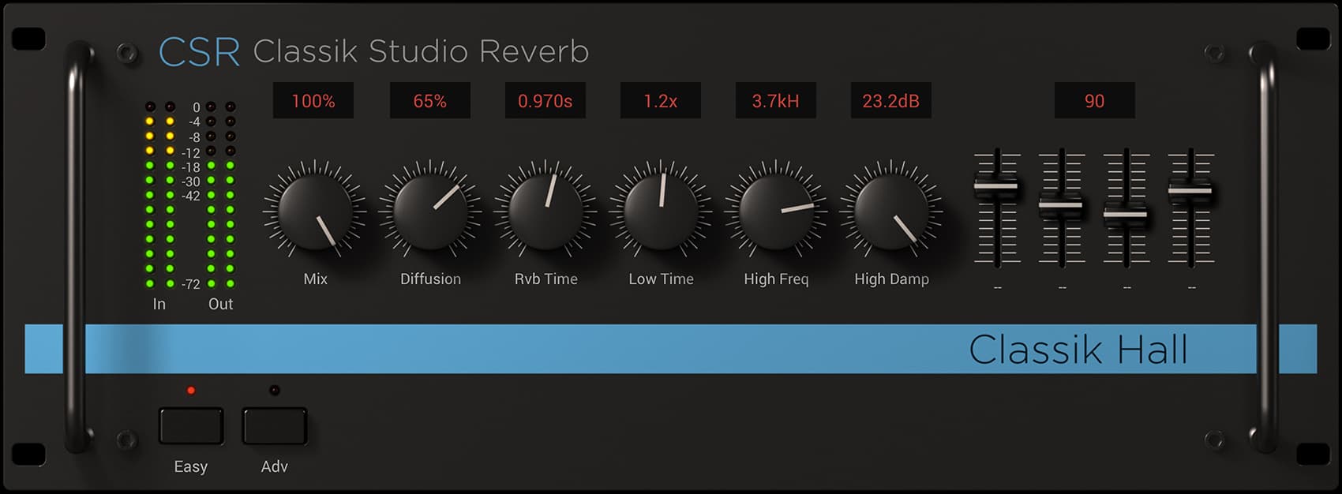Switch to Adv mode button
This screenshot has width=1342, height=494.
point(274,426)
